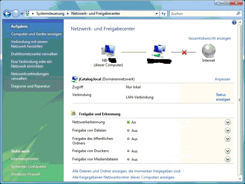Click the this-computer icon in network map

[x=108, y=51]
